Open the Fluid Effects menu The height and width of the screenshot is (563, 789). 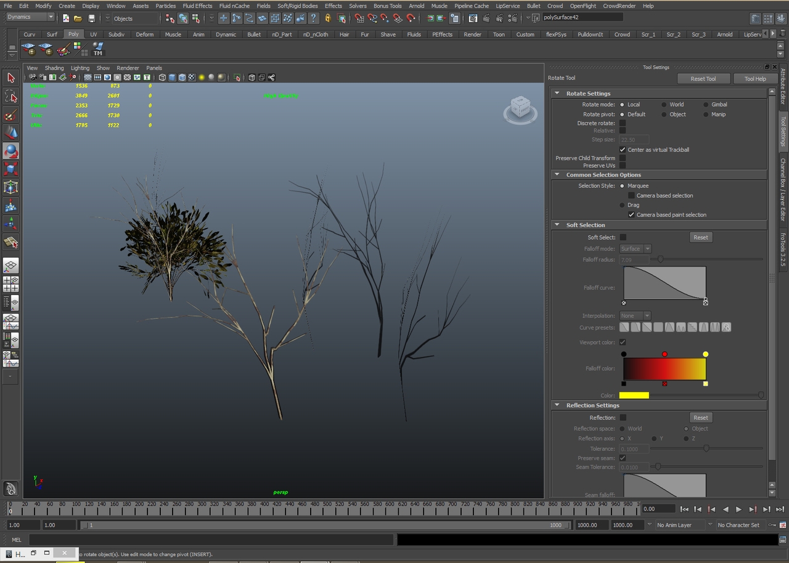(x=197, y=6)
